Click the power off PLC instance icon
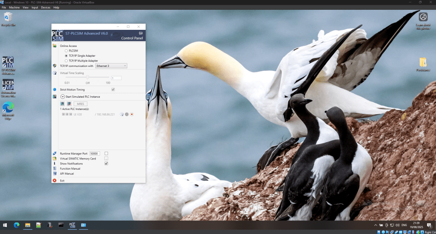The height and width of the screenshot is (234, 436). click(69, 104)
